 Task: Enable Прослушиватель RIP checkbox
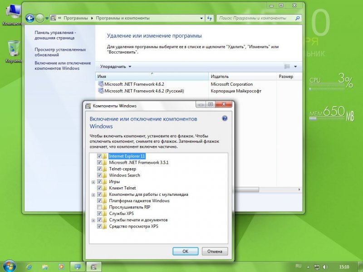point(99,207)
